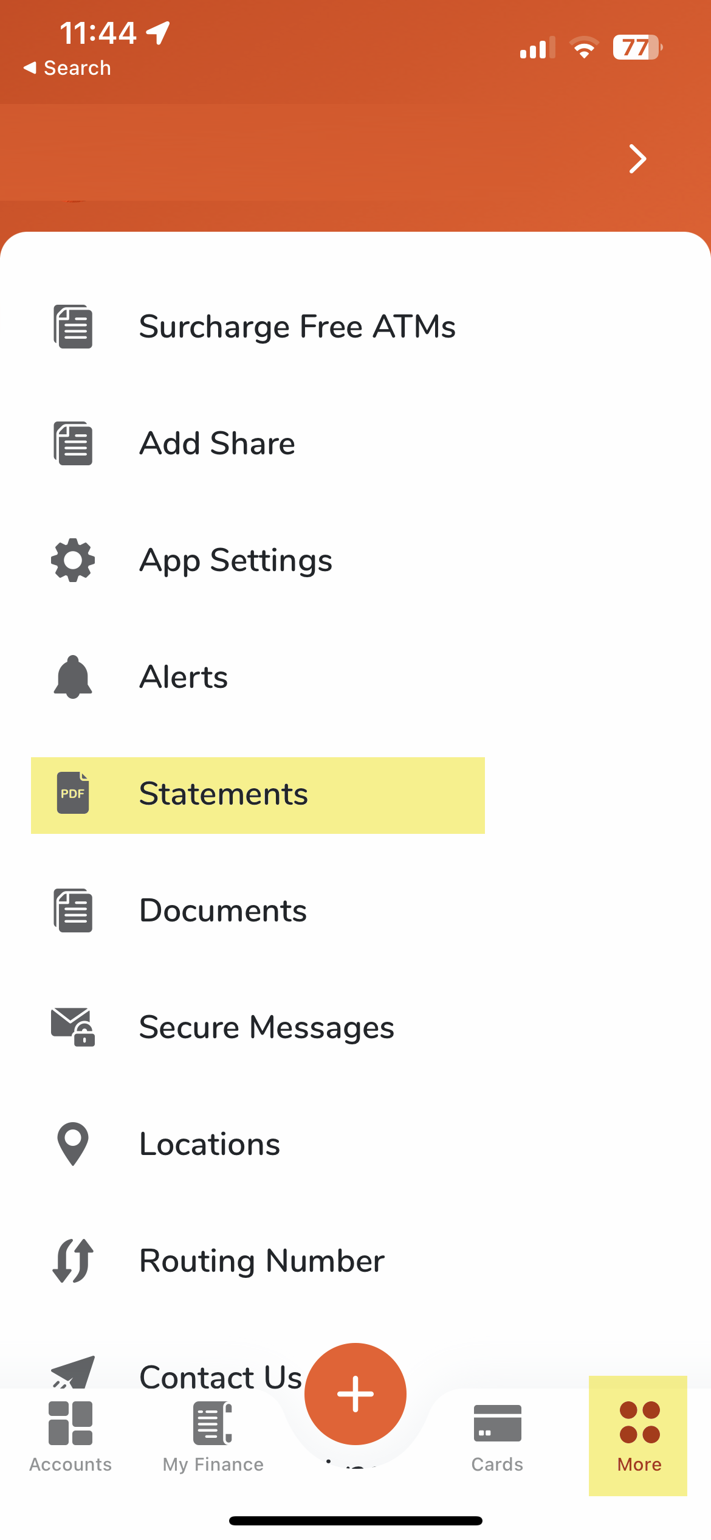The image size is (711, 1540).
Task: Tap the Routing Number arrows icon
Action: click(x=73, y=1260)
